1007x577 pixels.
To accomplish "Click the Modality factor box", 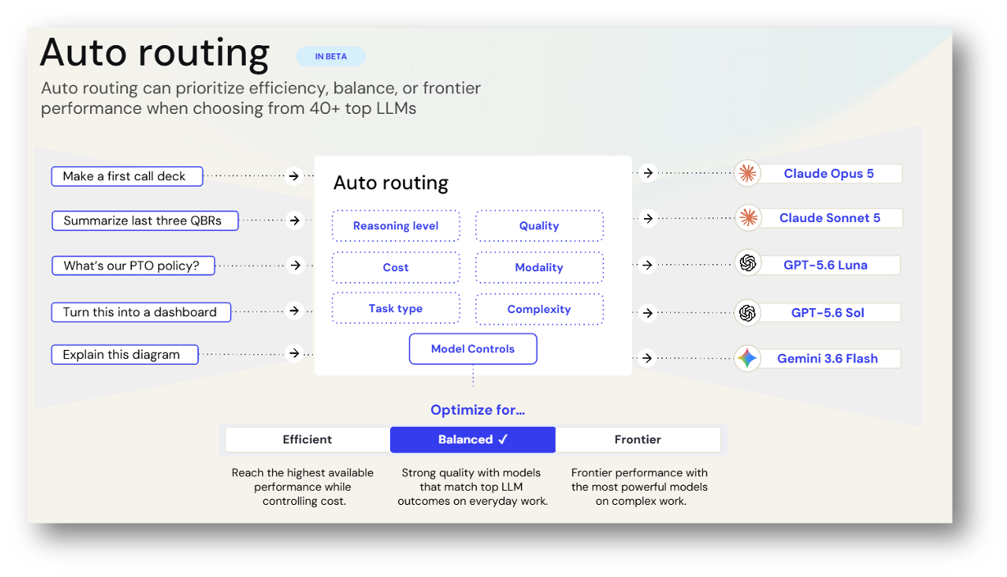I will [x=539, y=267].
